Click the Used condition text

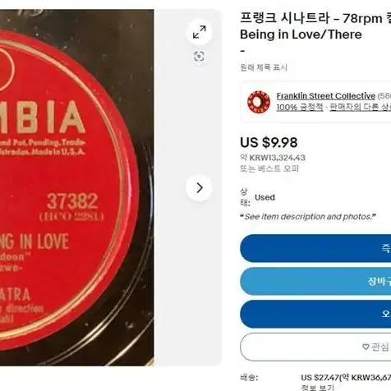point(264,197)
